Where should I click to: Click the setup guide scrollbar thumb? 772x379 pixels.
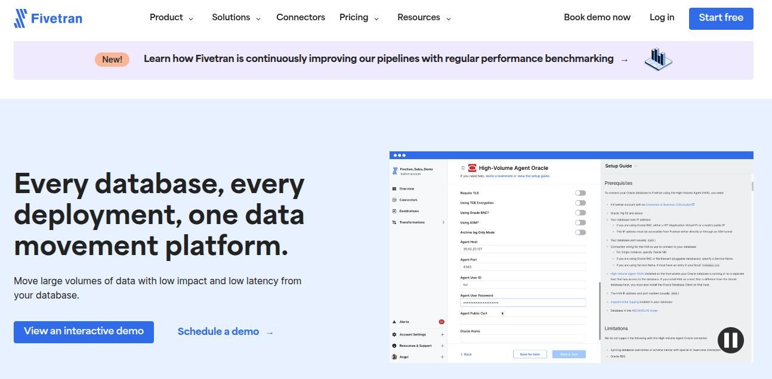click(752, 187)
